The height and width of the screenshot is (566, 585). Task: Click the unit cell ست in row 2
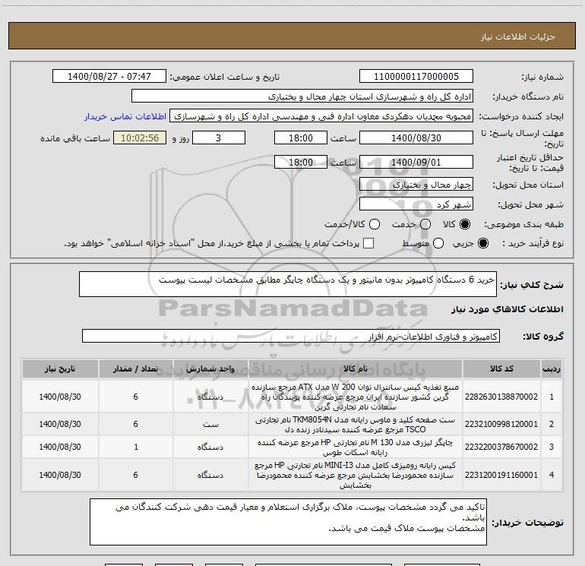(x=210, y=424)
